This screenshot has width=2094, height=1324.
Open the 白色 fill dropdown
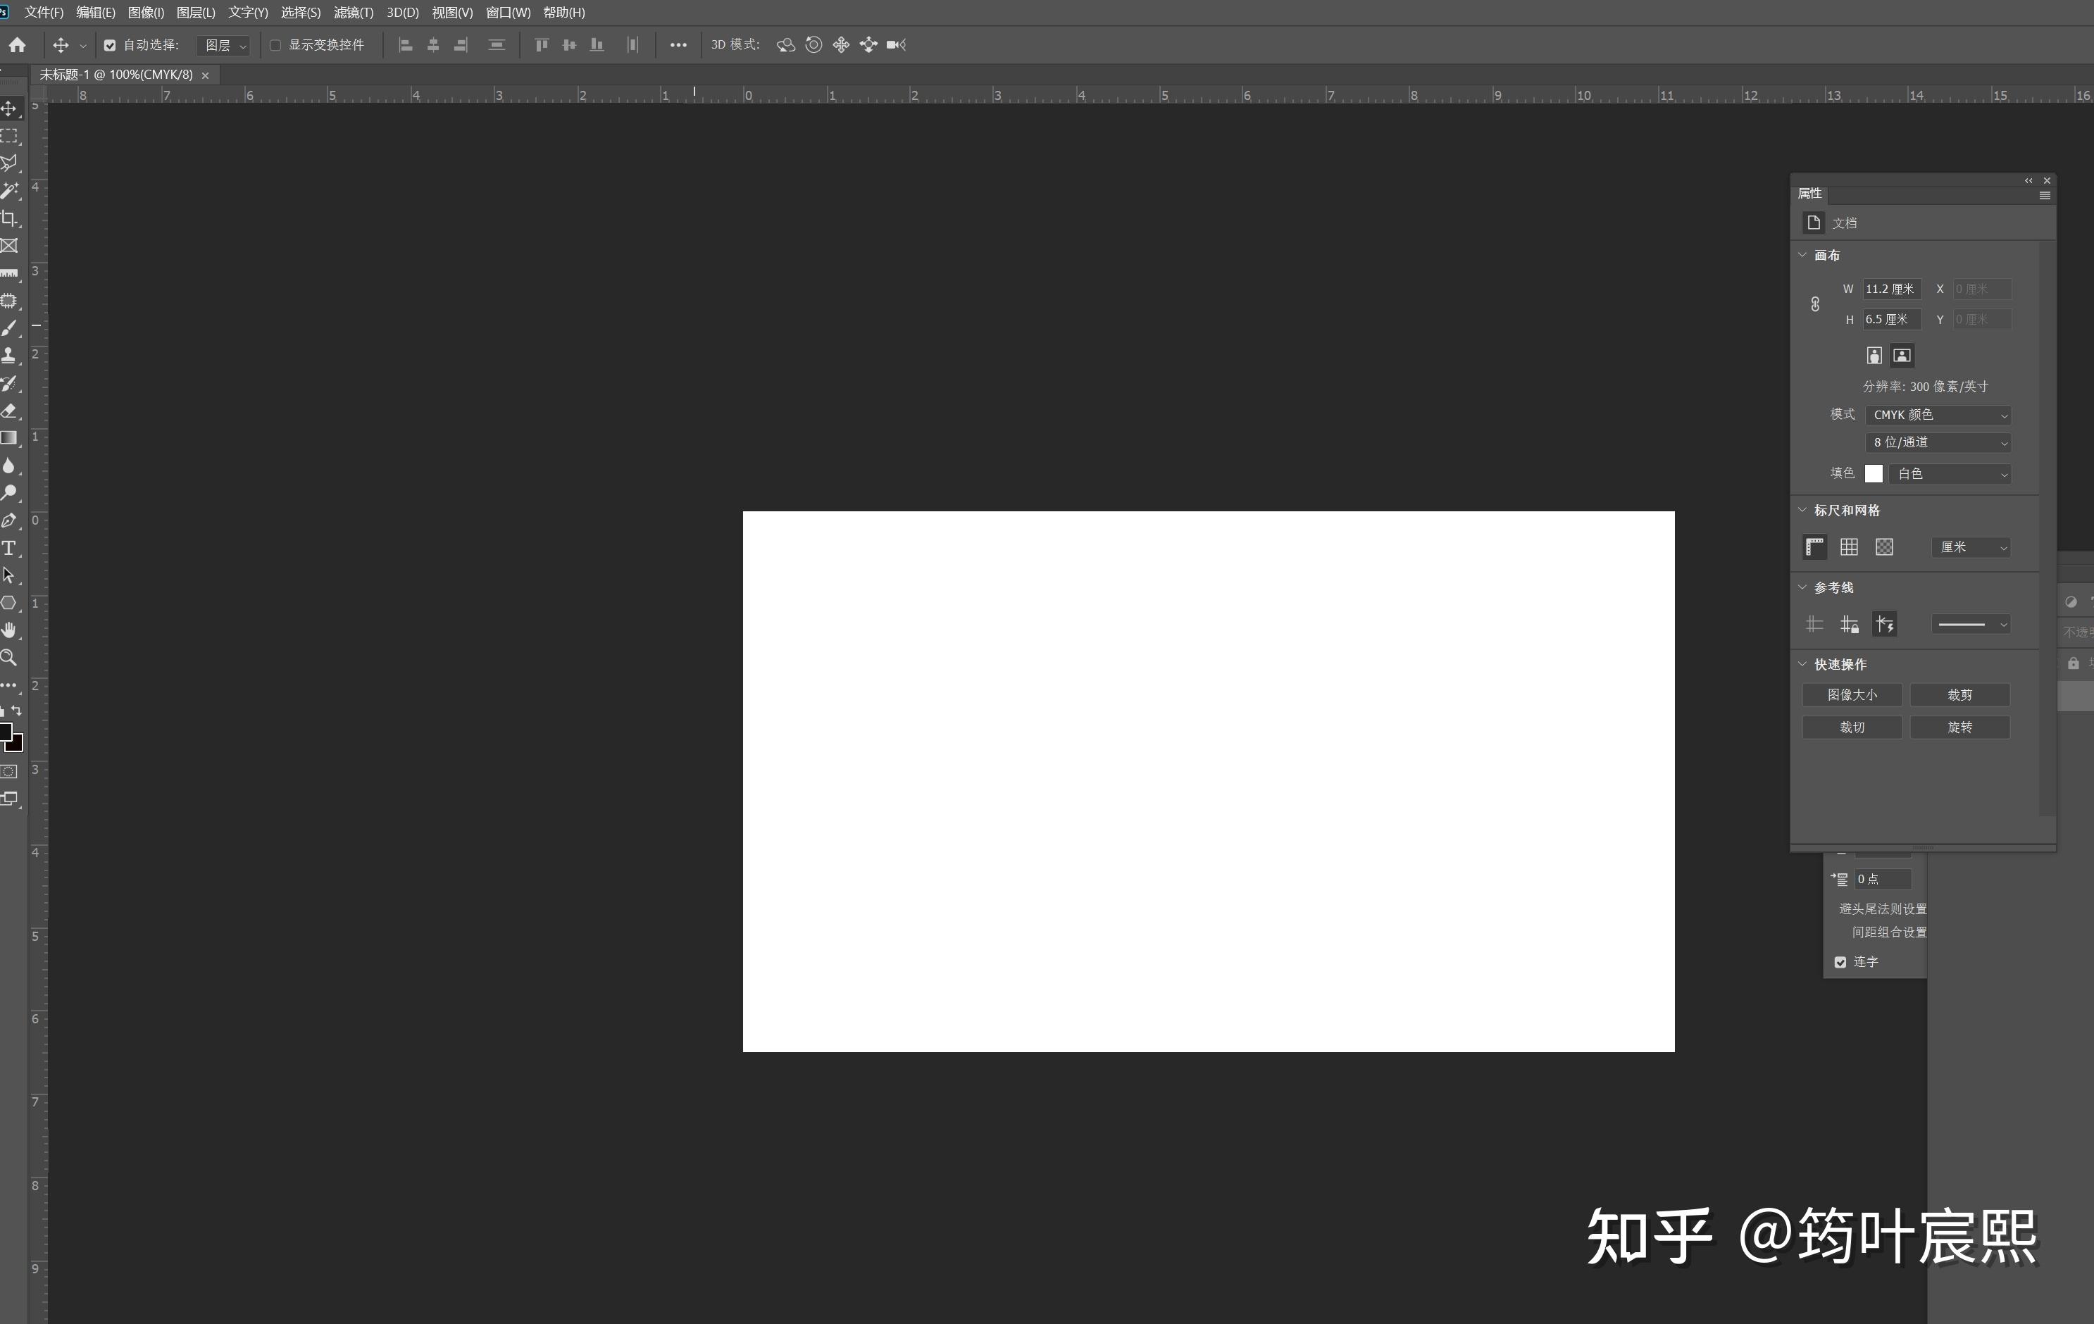pos(1950,474)
